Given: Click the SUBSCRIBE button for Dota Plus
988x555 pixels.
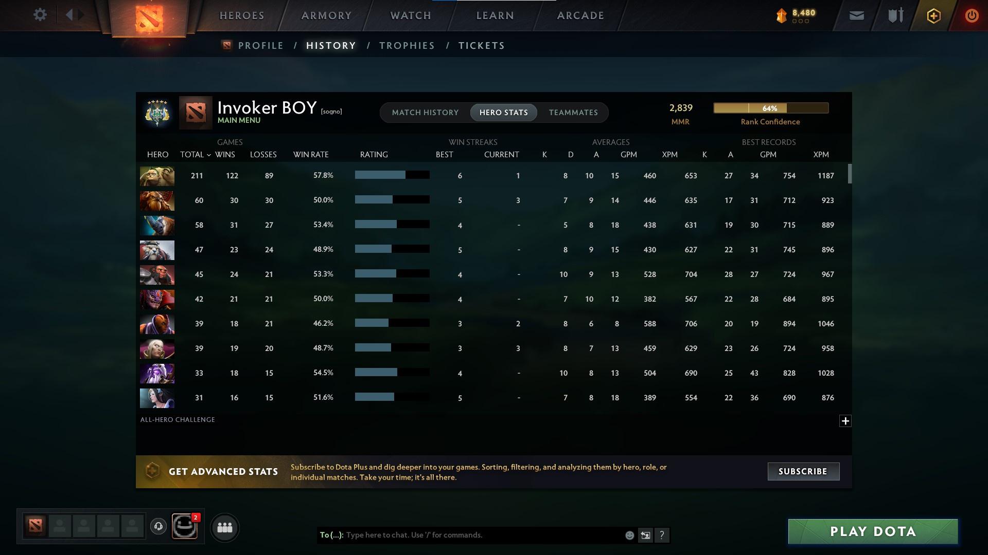Looking at the screenshot, I should (x=803, y=471).
